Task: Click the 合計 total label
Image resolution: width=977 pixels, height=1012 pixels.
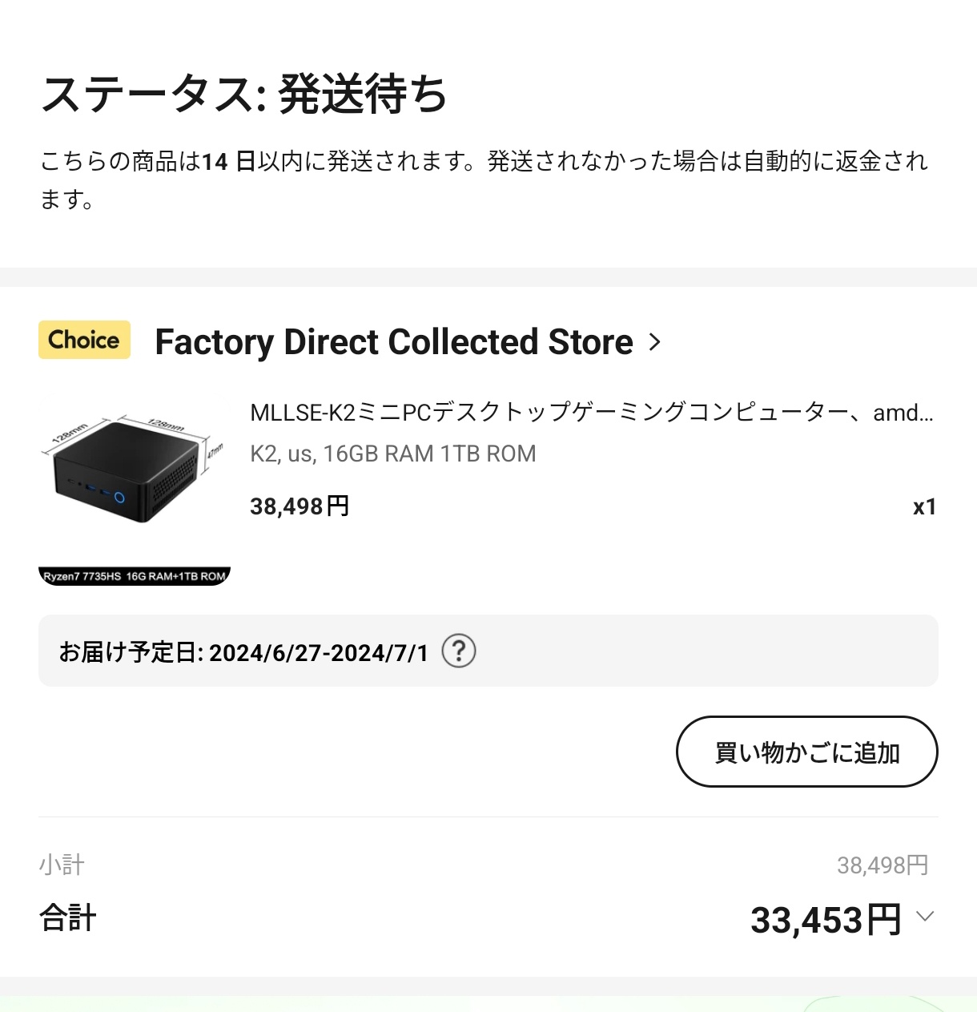Action: pyautogui.click(x=68, y=918)
